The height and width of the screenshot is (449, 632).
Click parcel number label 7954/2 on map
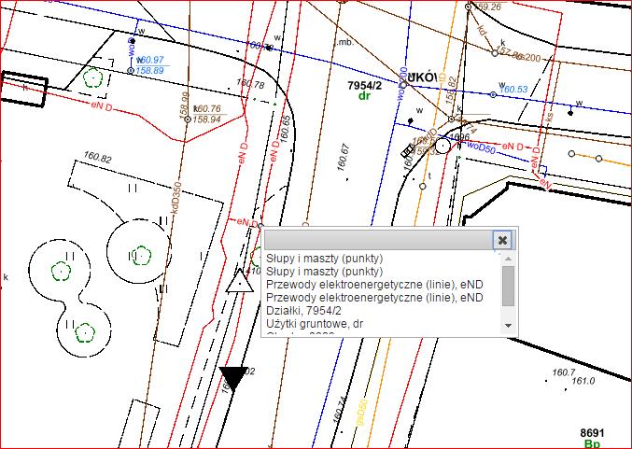pyautogui.click(x=364, y=86)
